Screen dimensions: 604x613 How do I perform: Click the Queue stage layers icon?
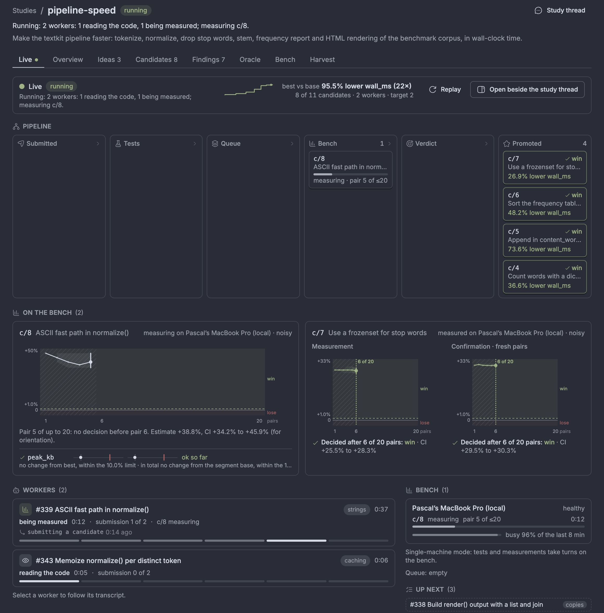click(x=215, y=144)
